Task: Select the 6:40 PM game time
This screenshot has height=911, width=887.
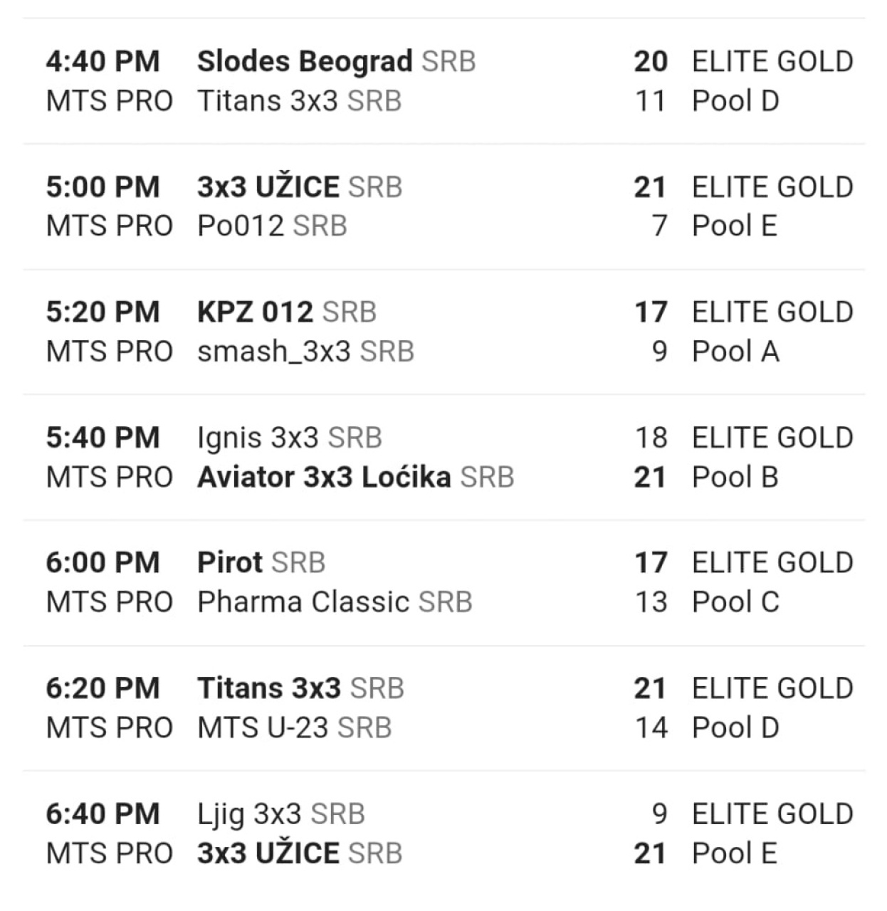Action: (103, 814)
